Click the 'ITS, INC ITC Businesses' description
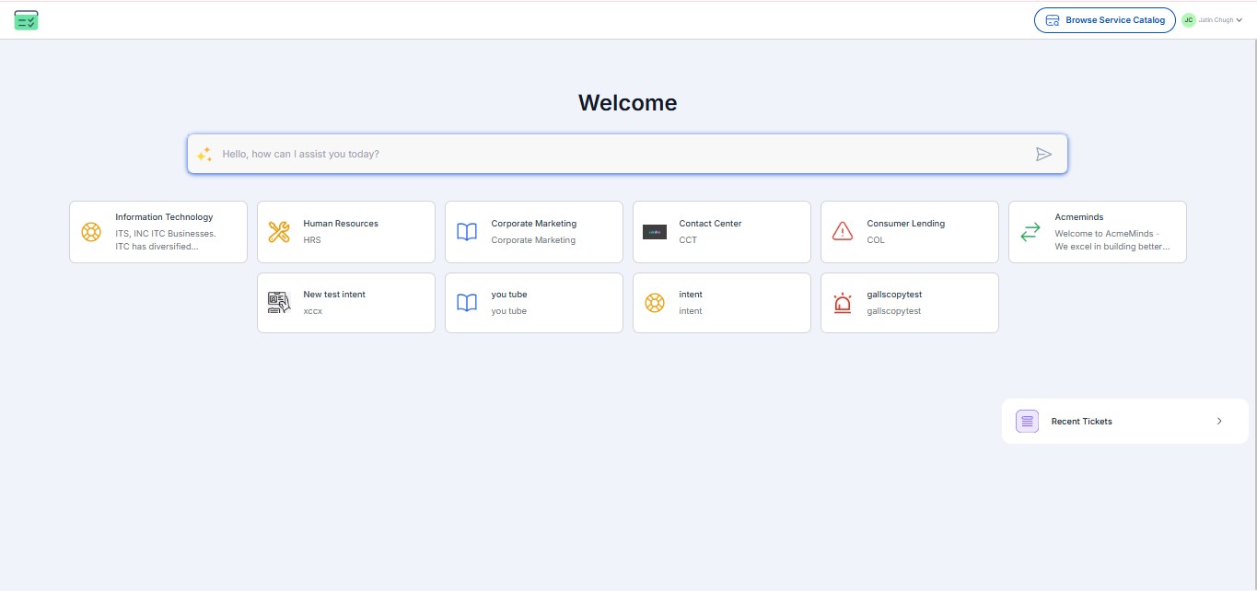The width and height of the screenshot is (1257, 591). (166, 240)
